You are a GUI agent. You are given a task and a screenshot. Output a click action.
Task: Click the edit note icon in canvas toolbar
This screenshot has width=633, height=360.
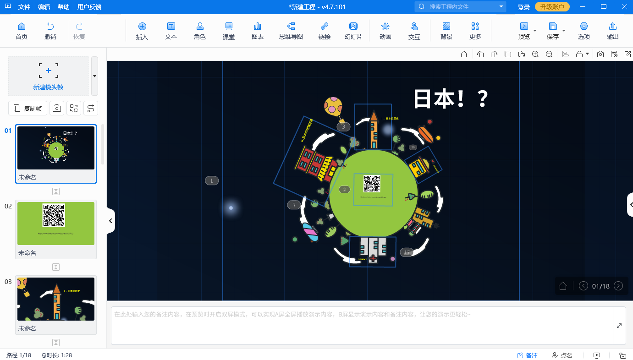628,54
